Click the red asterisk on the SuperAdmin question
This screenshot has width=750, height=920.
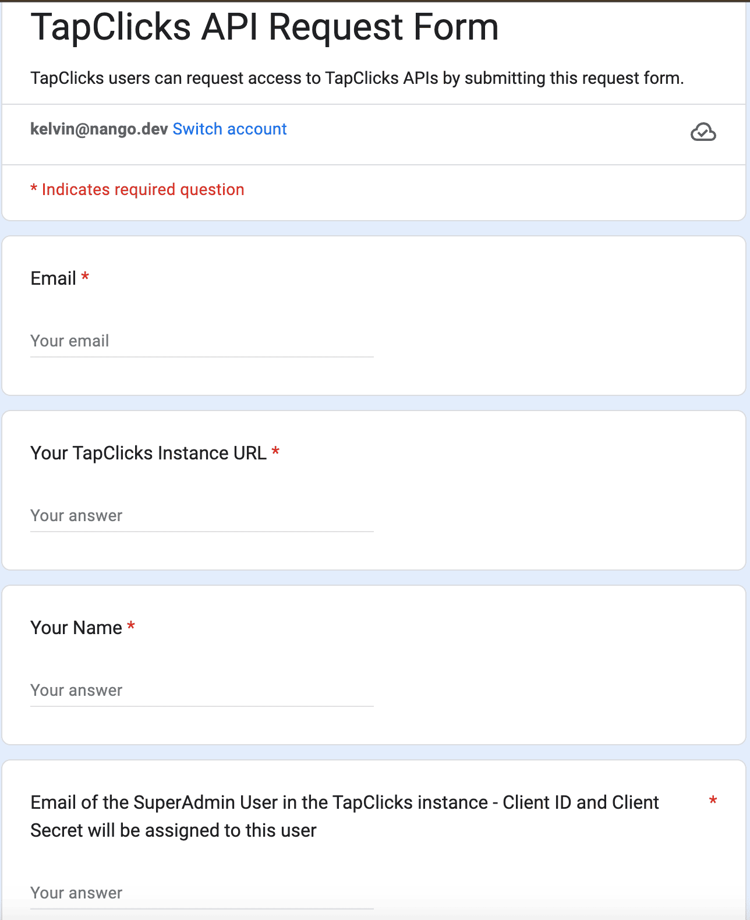point(713,801)
